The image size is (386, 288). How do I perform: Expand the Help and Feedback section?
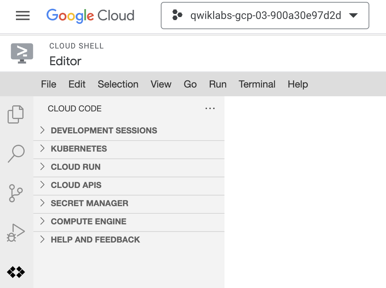tap(95, 239)
